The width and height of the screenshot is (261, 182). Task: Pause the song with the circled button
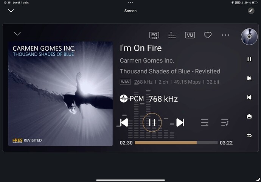[152, 123]
